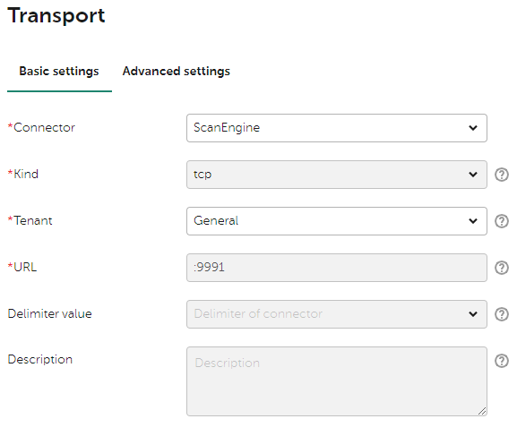Click the URL field containing :9991
Viewport: 517px width, 436px height.
tap(337, 268)
